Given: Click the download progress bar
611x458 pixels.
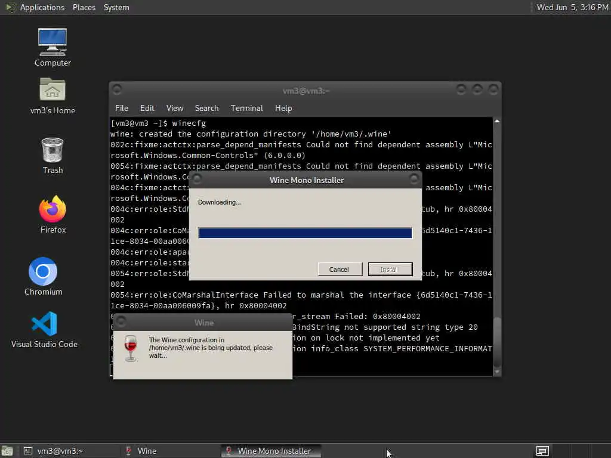Looking at the screenshot, I should pos(305,233).
